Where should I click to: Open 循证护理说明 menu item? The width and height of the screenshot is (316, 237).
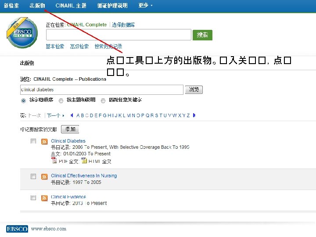[x=112, y=5]
